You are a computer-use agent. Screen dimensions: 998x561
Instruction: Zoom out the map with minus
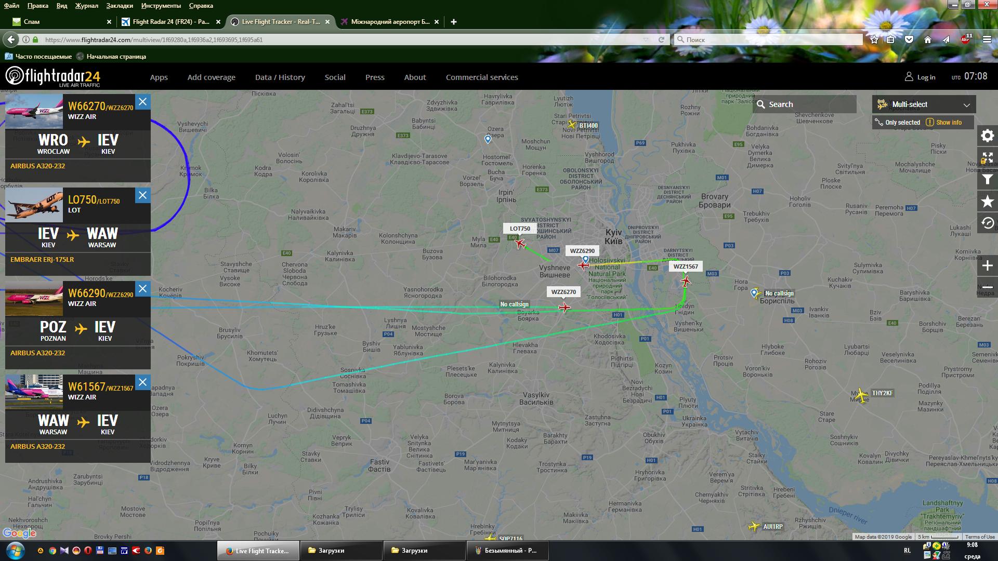(x=987, y=287)
